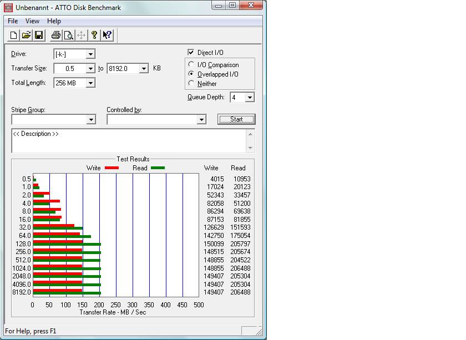Expand the Controlled by dropdown

coord(201,119)
